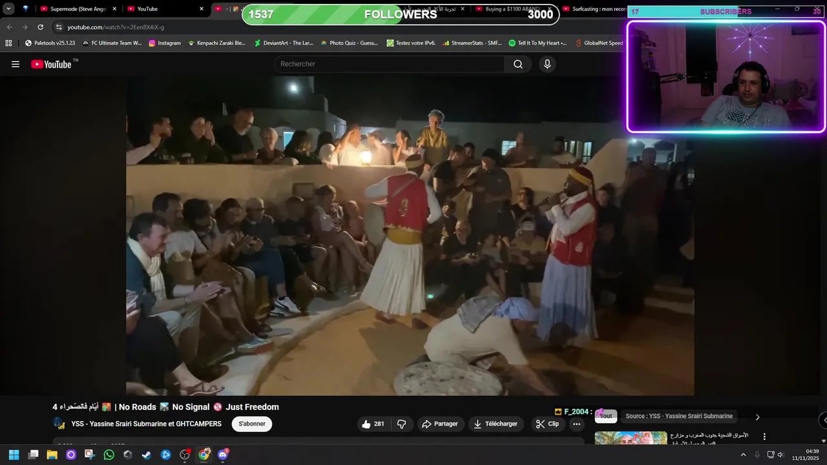The image size is (827, 465).
Task: Open DeviantArt - The Lar... bookmark
Action: coord(284,43)
